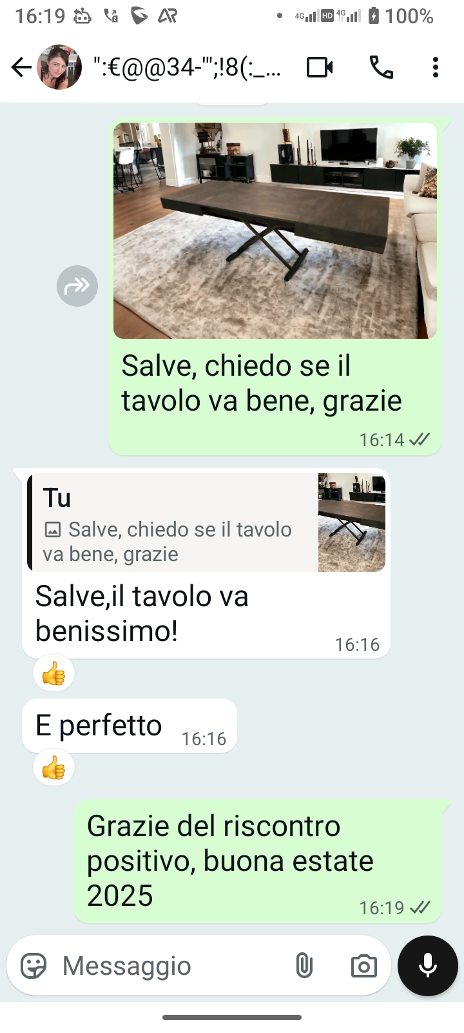Open the sent table photo
The image size is (464, 1033).
[x=275, y=230]
